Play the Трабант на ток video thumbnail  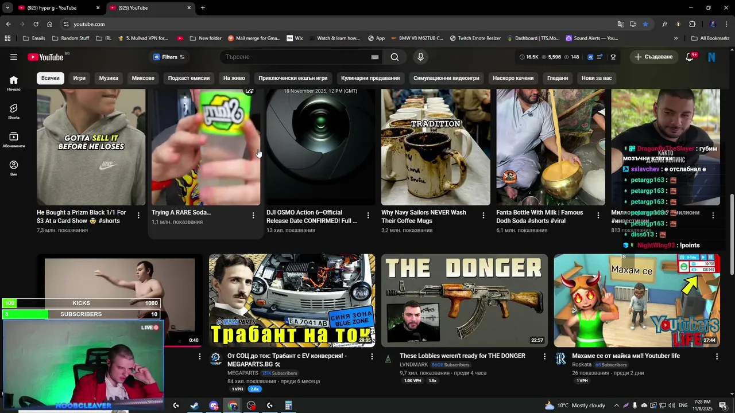point(292,301)
